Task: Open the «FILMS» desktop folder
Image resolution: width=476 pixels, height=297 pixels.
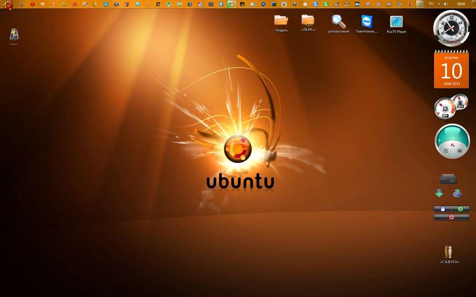Action: [x=308, y=22]
